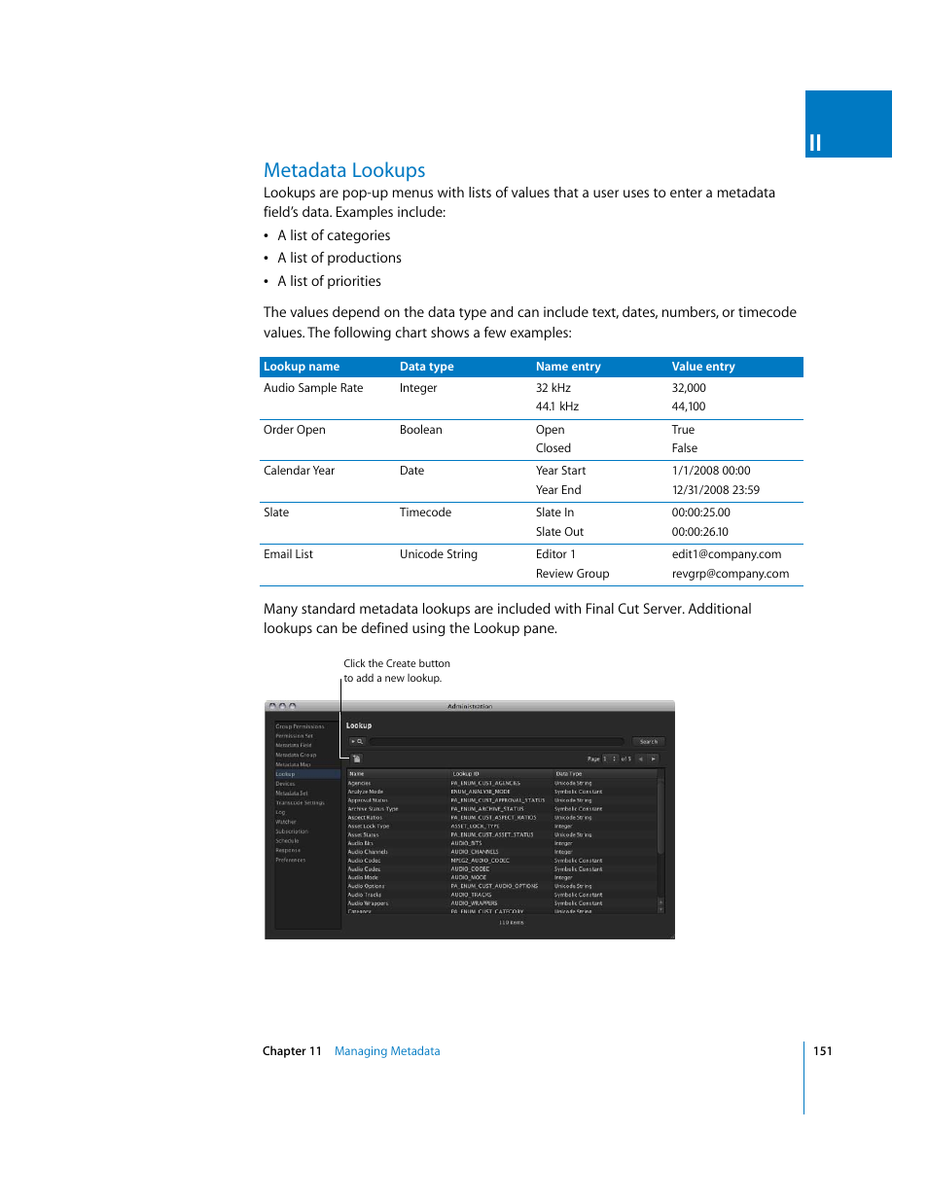Image resolution: width=928 pixels, height=1201 pixels.
Task: Click the Calendar Year lookup name cell
Action: pos(299,471)
